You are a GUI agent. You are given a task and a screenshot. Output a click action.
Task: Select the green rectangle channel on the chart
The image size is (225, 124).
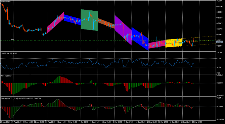point(89,20)
